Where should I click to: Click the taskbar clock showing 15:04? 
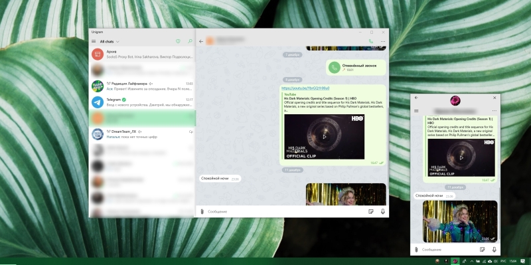point(513,261)
